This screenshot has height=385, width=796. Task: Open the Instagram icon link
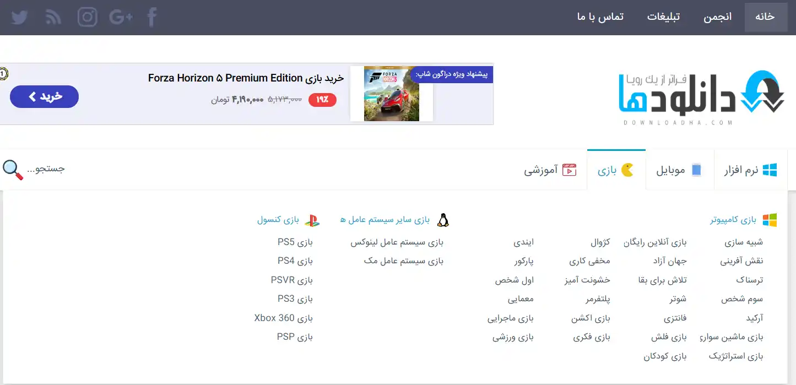[87, 17]
